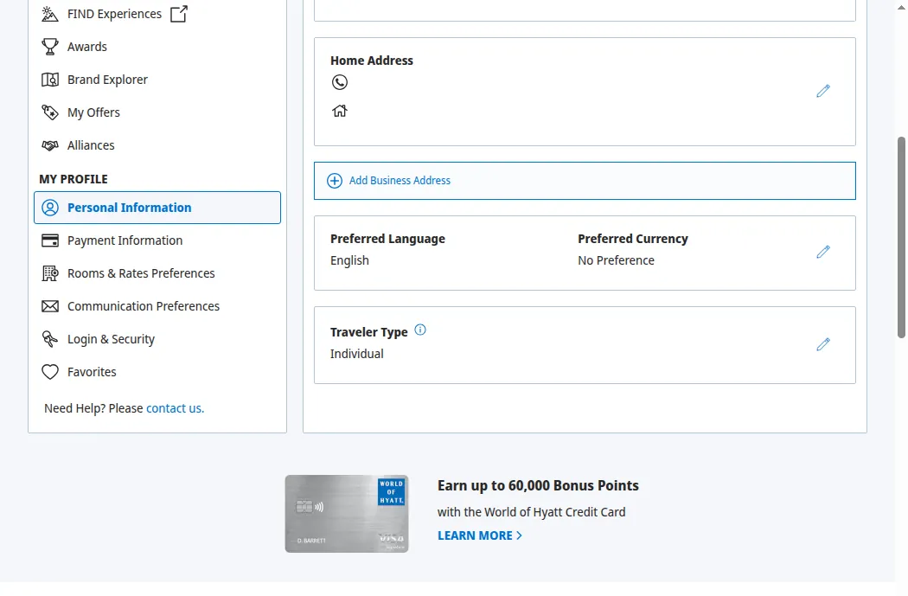Go to Brand Explorer
The height and width of the screenshot is (596, 908).
coord(107,80)
